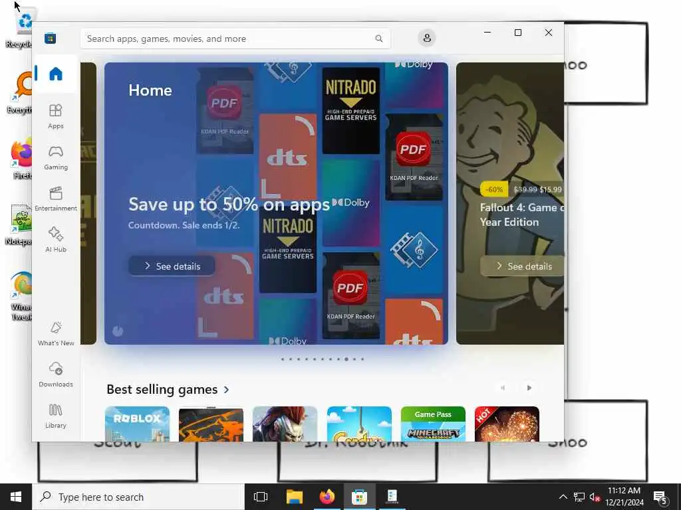This screenshot has height=510, width=681.
Task: Focus the Store search apps field
Action: coord(235,39)
